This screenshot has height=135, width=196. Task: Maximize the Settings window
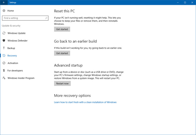tap(185, 2)
